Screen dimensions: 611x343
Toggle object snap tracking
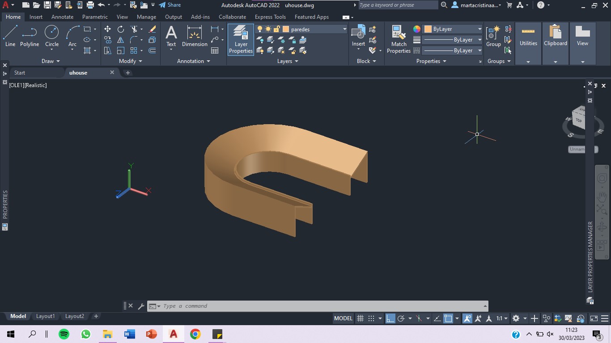pos(437,318)
